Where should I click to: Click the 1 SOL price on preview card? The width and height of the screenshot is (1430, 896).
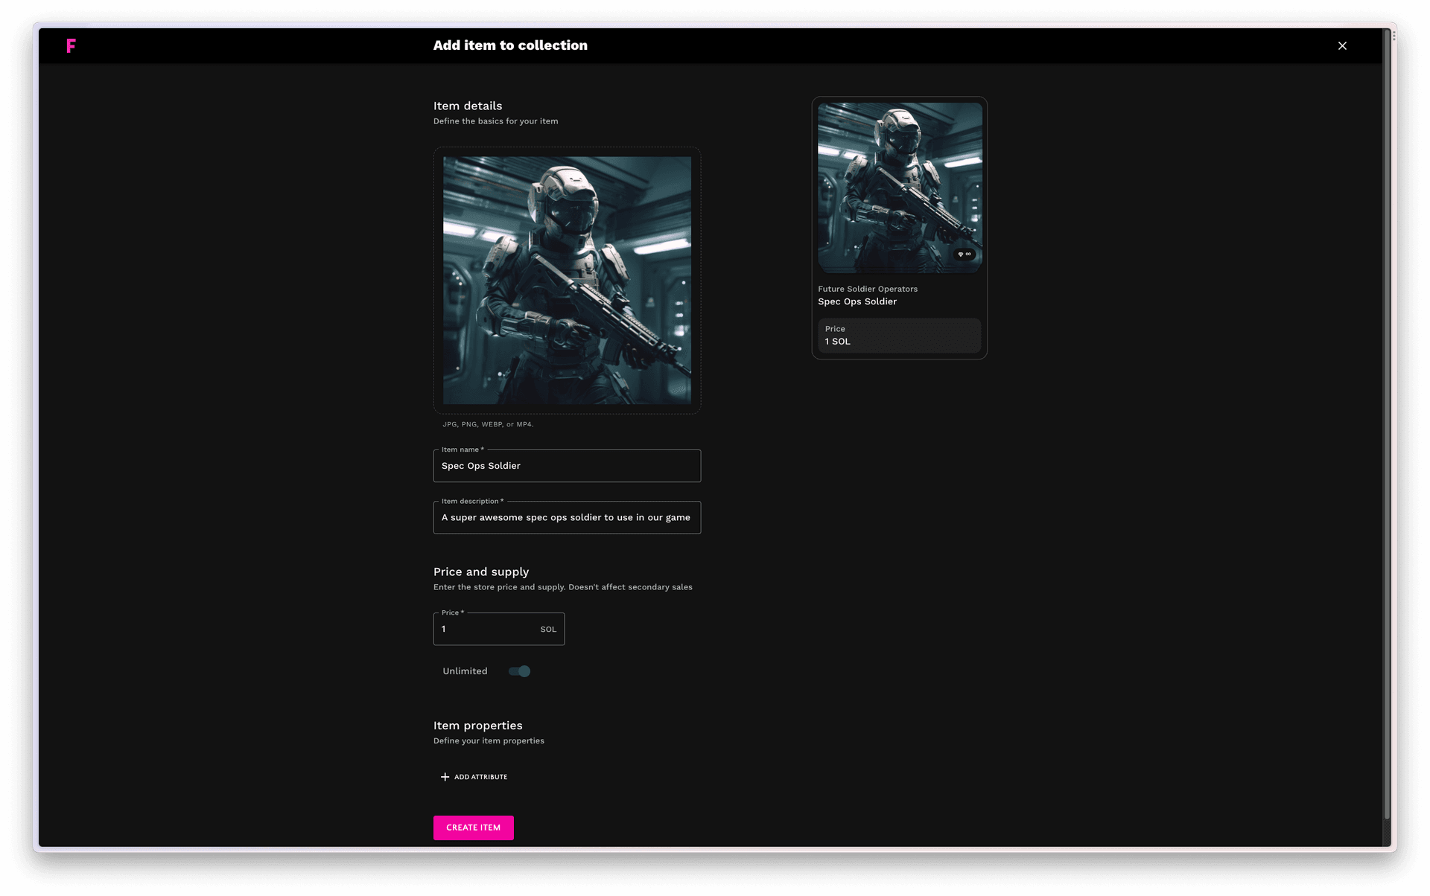[x=837, y=342]
